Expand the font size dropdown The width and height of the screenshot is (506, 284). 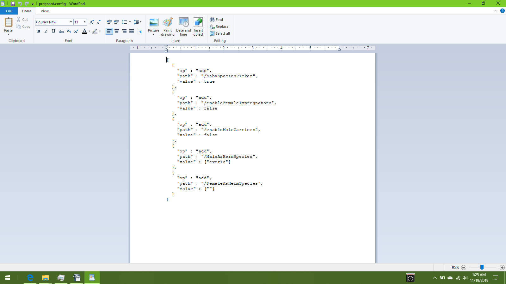pyautogui.click(x=84, y=22)
